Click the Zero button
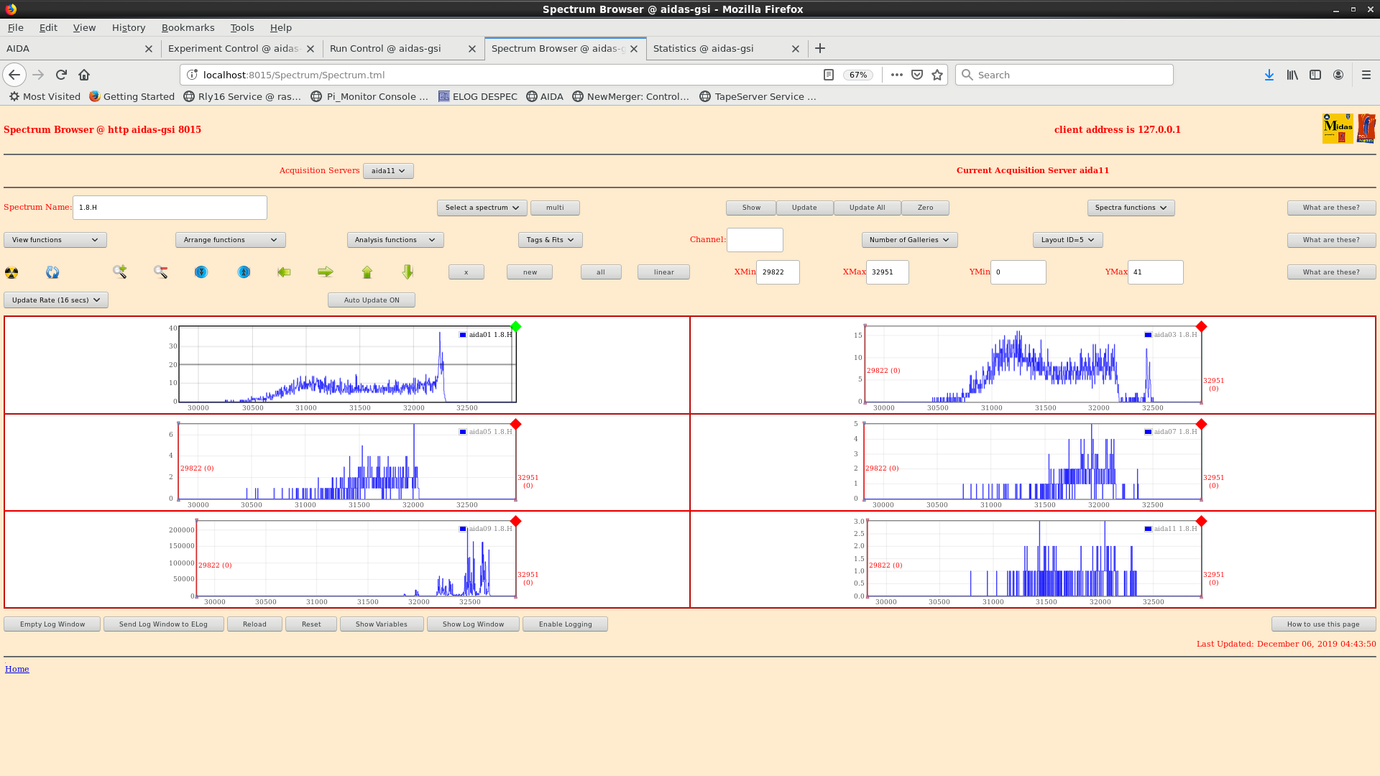 [x=925, y=208]
